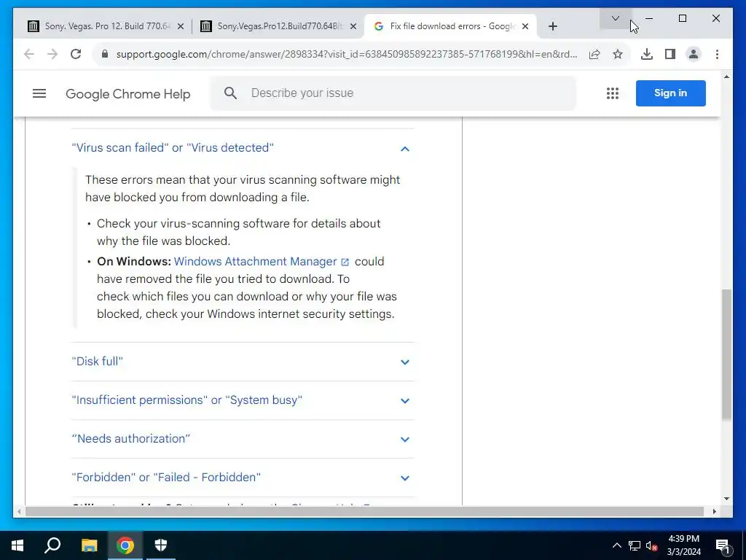Click the address bar URL
The height and width of the screenshot is (560, 746).
click(347, 54)
